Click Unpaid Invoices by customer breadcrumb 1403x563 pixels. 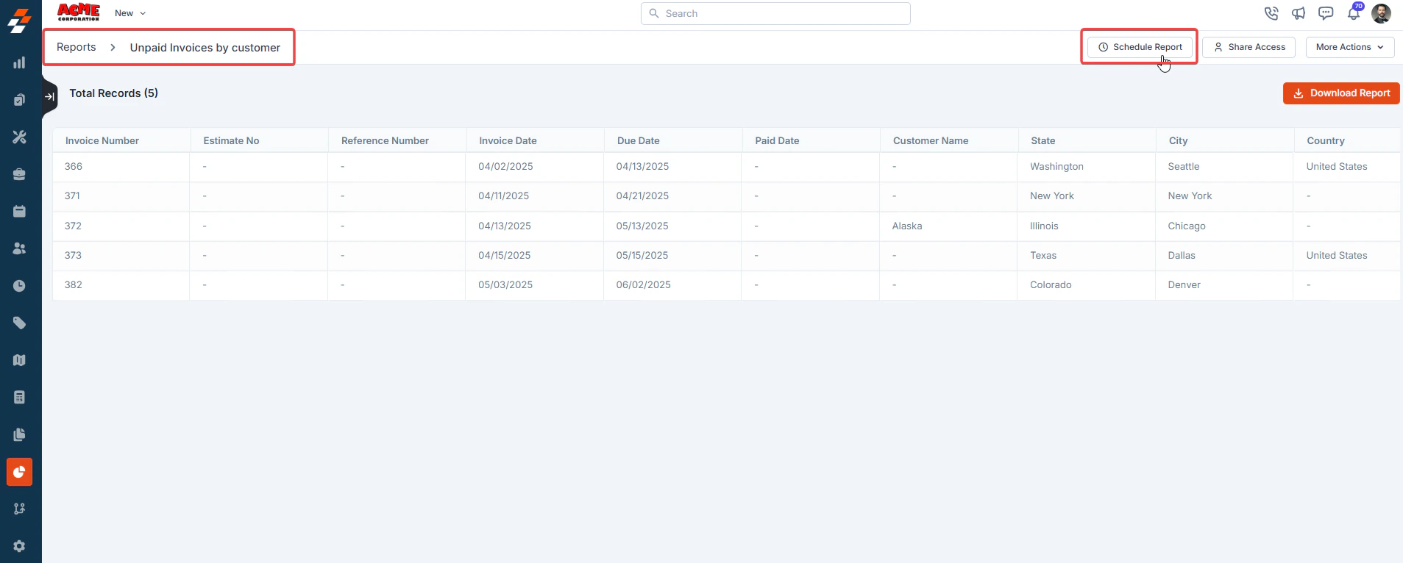coord(205,48)
